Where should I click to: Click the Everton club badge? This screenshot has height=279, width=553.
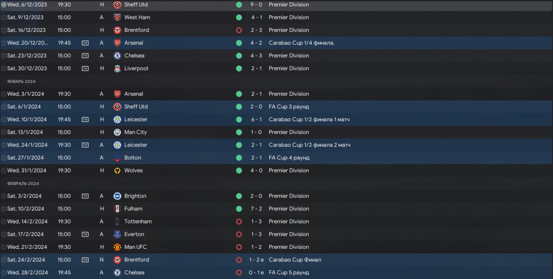(x=117, y=234)
